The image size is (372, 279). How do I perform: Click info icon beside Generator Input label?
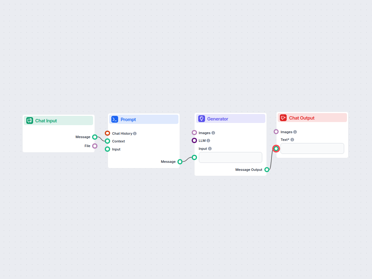210,149
